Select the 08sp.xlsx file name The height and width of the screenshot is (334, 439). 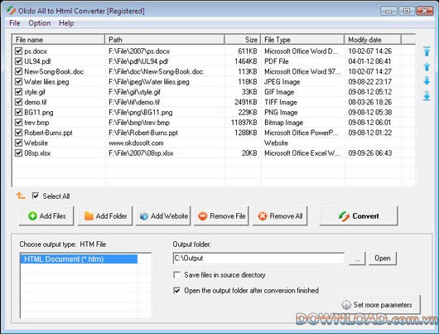[37, 153]
